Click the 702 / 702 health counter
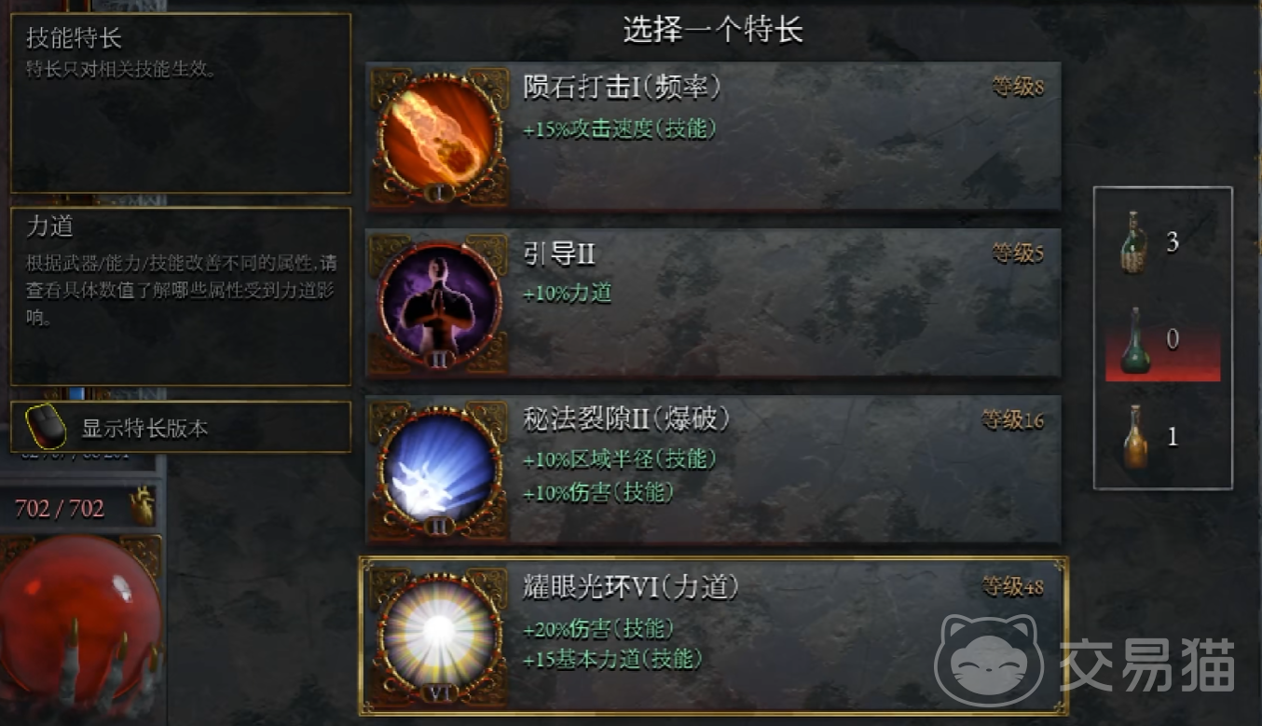Viewport: 1262px width, 726px height. click(60, 508)
